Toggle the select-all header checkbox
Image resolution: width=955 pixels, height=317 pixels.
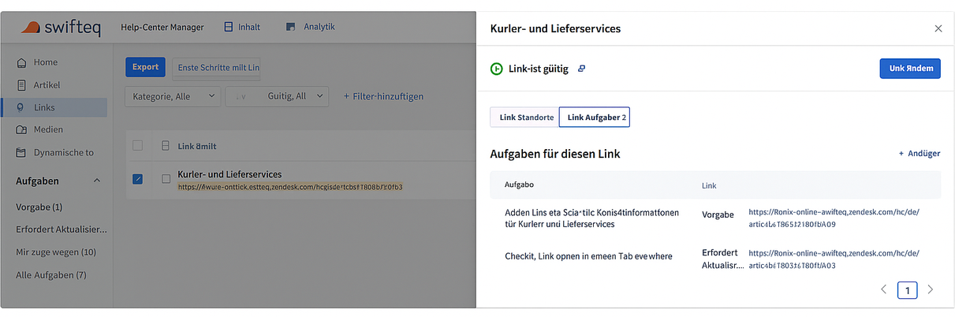point(138,146)
